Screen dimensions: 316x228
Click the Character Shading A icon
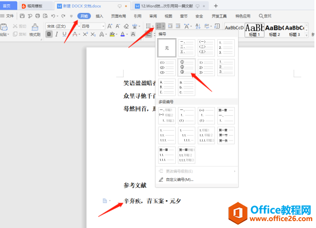click(x=133, y=34)
